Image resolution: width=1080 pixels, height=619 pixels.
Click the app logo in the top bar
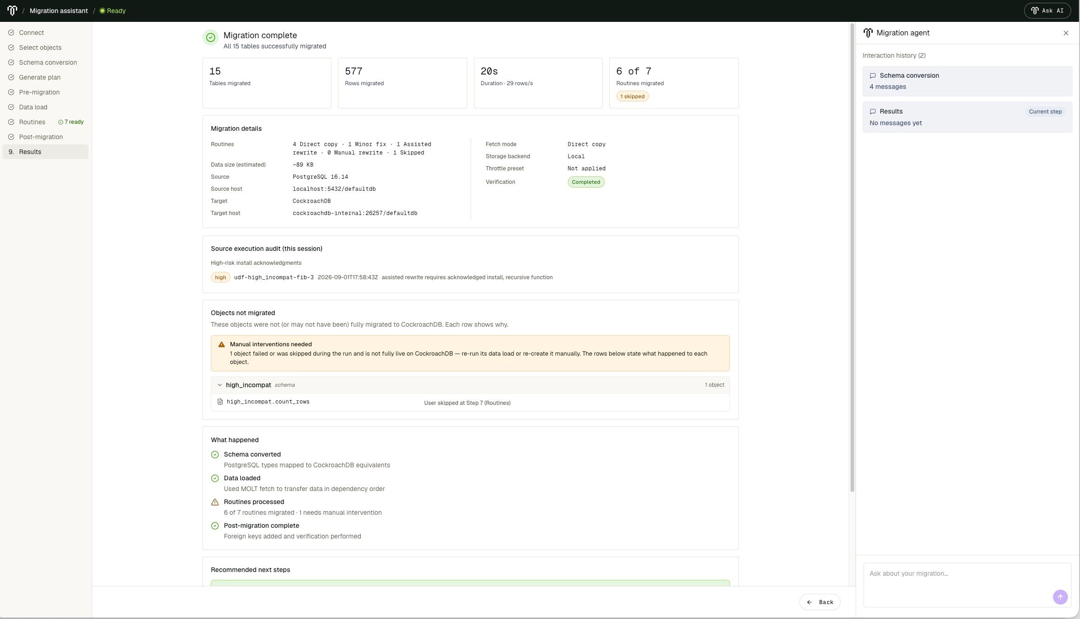coord(12,10)
